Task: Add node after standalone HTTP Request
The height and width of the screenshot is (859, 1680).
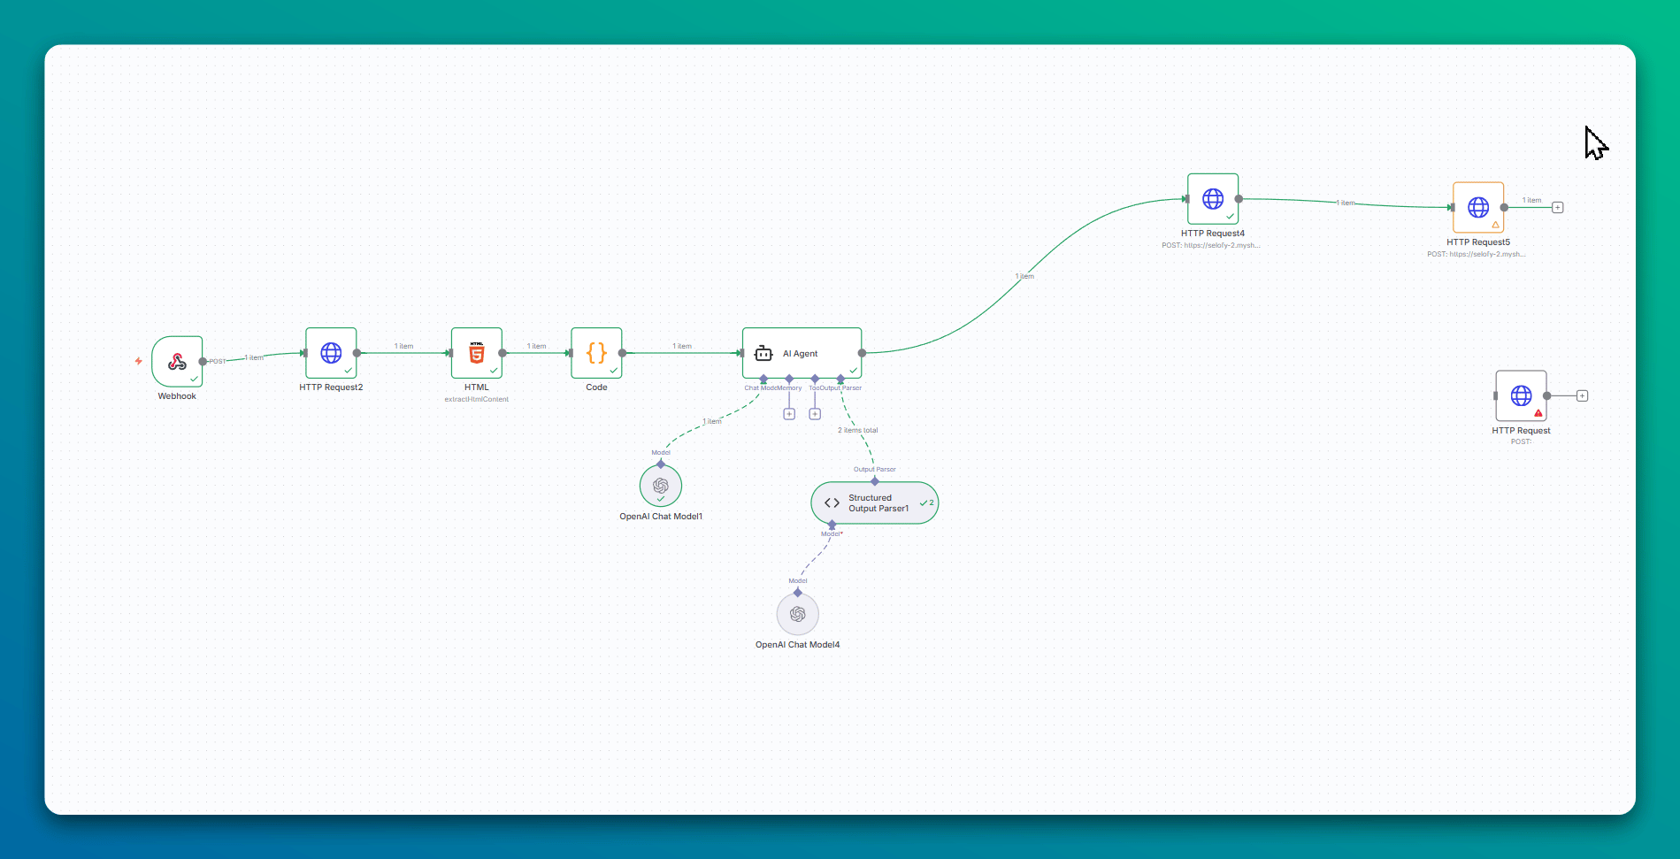Action: point(1583,395)
